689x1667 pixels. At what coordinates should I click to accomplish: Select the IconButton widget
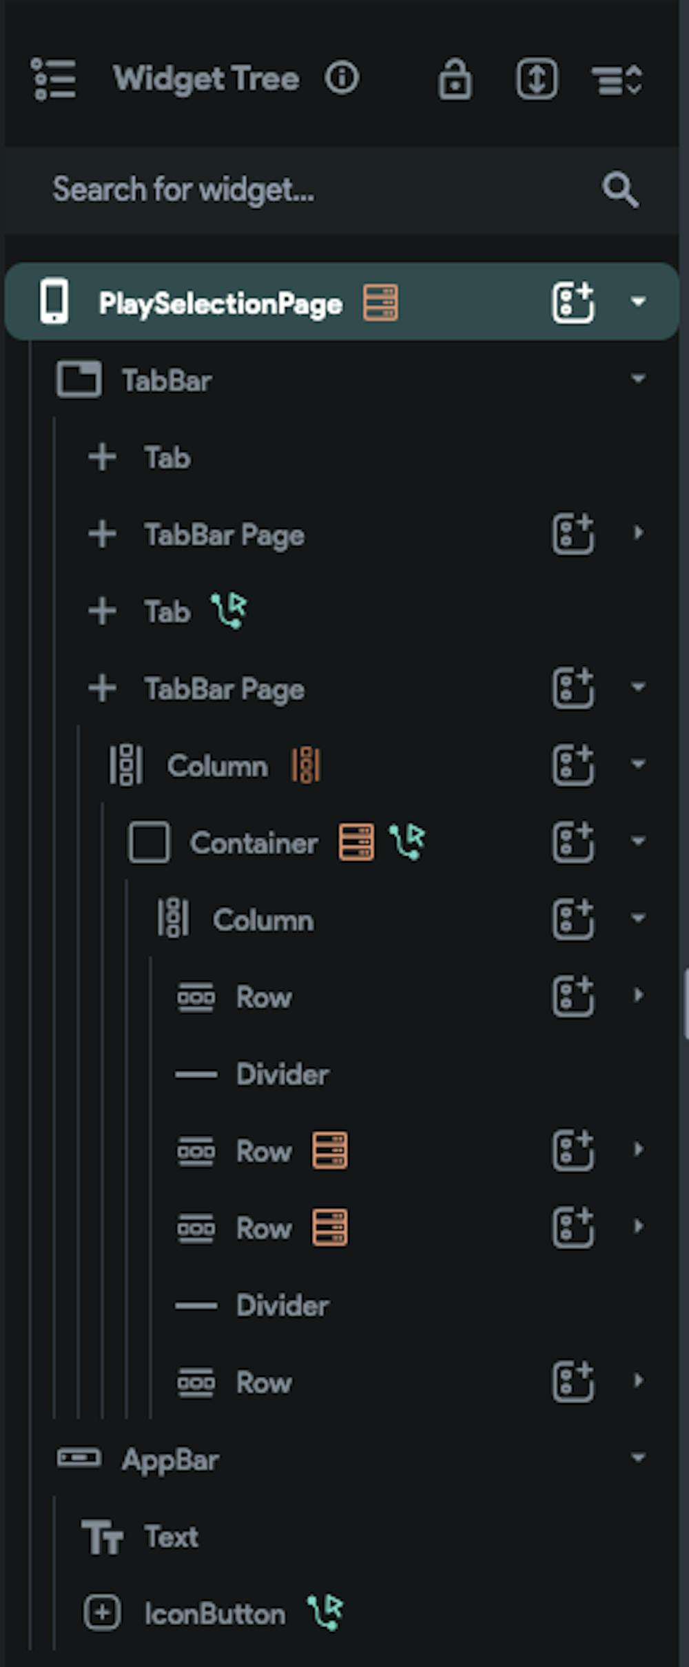(x=214, y=1614)
